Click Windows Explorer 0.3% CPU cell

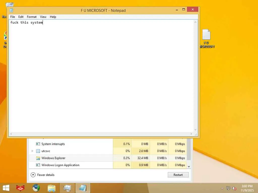point(122,158)
